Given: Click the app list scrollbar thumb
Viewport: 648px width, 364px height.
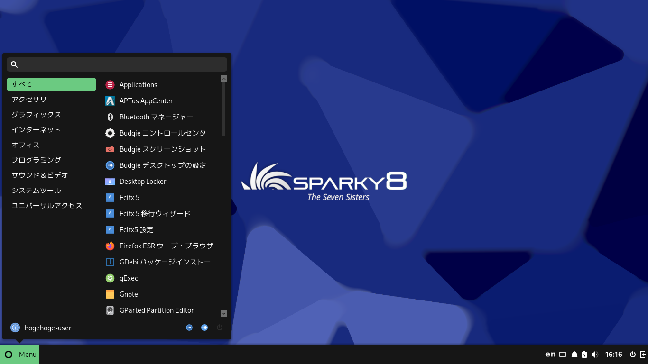Looking at the screenshot, I should pos(224,109).
